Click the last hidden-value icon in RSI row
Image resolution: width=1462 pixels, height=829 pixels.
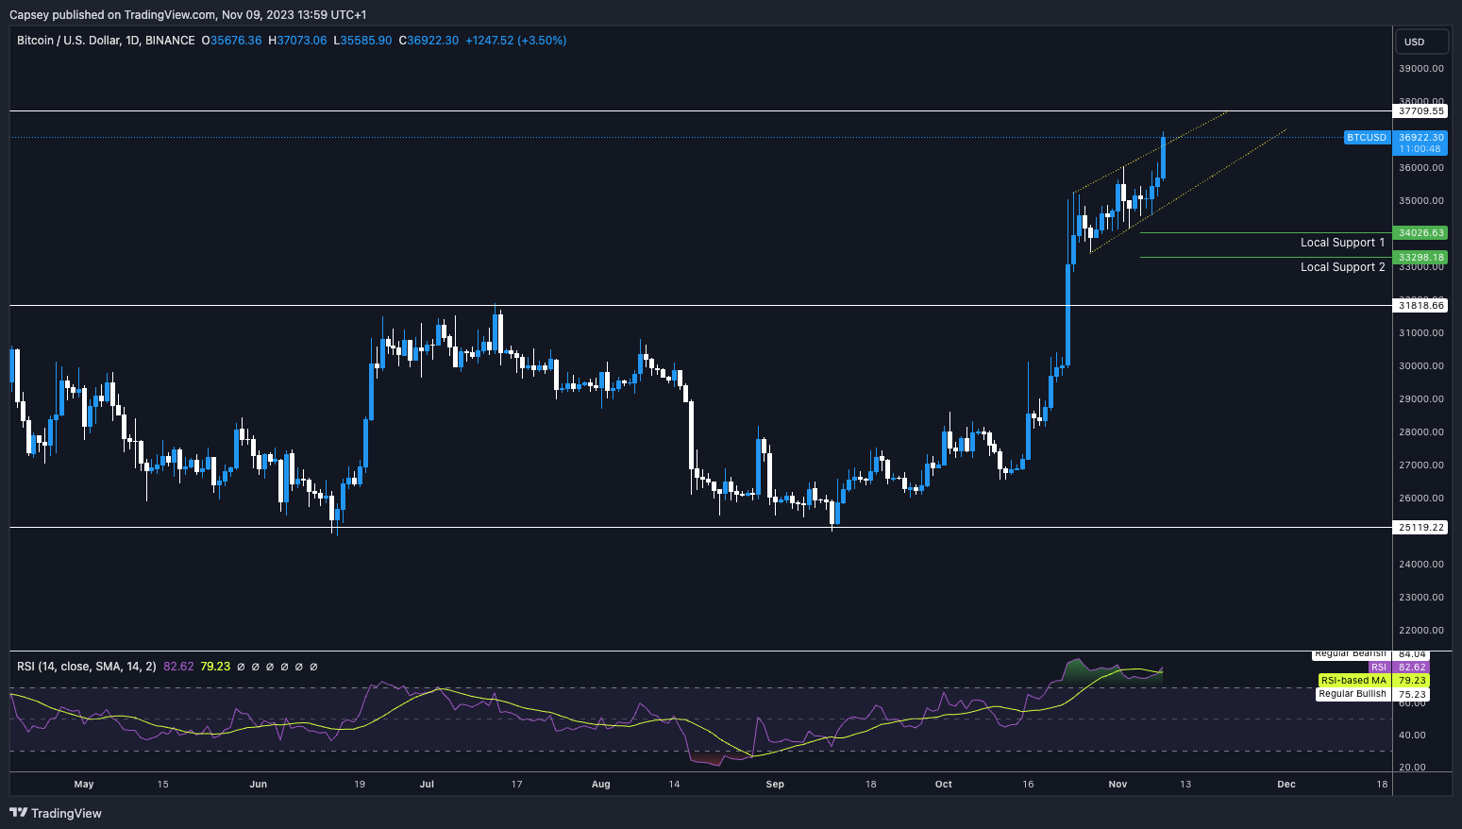(x=313, y=666)
